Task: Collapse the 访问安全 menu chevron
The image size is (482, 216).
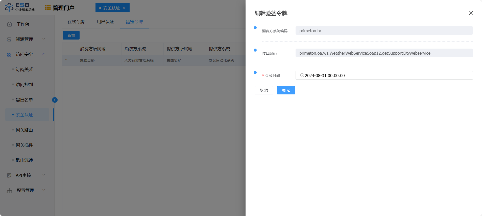Action: 44,54
